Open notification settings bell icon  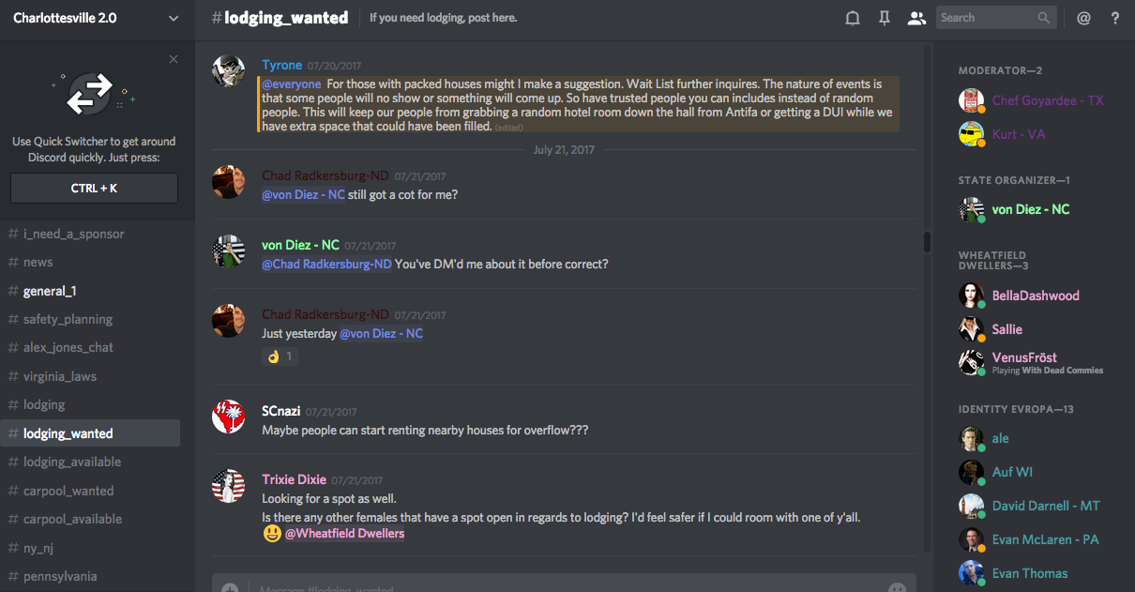(x=853, y=18)
